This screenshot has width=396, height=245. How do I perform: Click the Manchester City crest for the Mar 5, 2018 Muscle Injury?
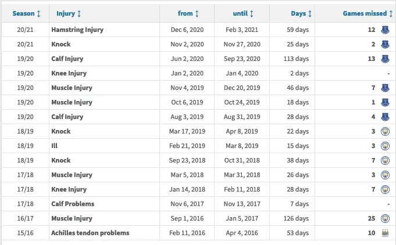[x=384, y=175]
